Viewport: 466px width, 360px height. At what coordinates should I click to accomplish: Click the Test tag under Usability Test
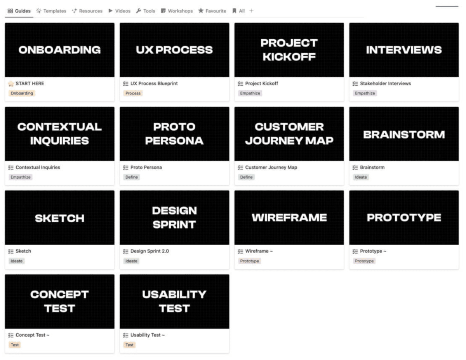130,345
